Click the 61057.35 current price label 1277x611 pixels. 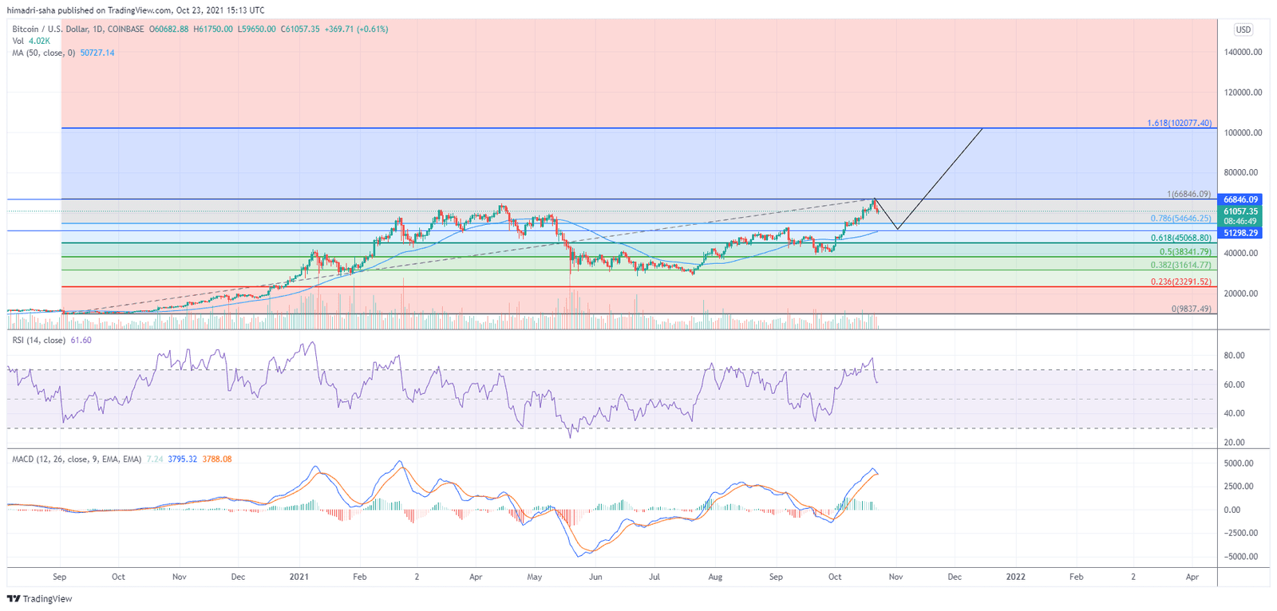click(1240, 211)
